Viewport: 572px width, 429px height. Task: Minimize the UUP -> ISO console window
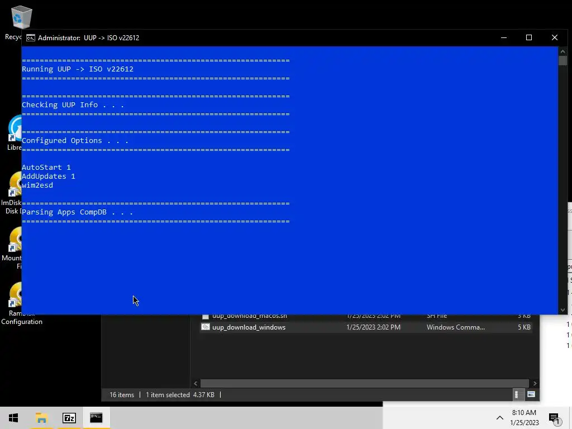(504, 37)
